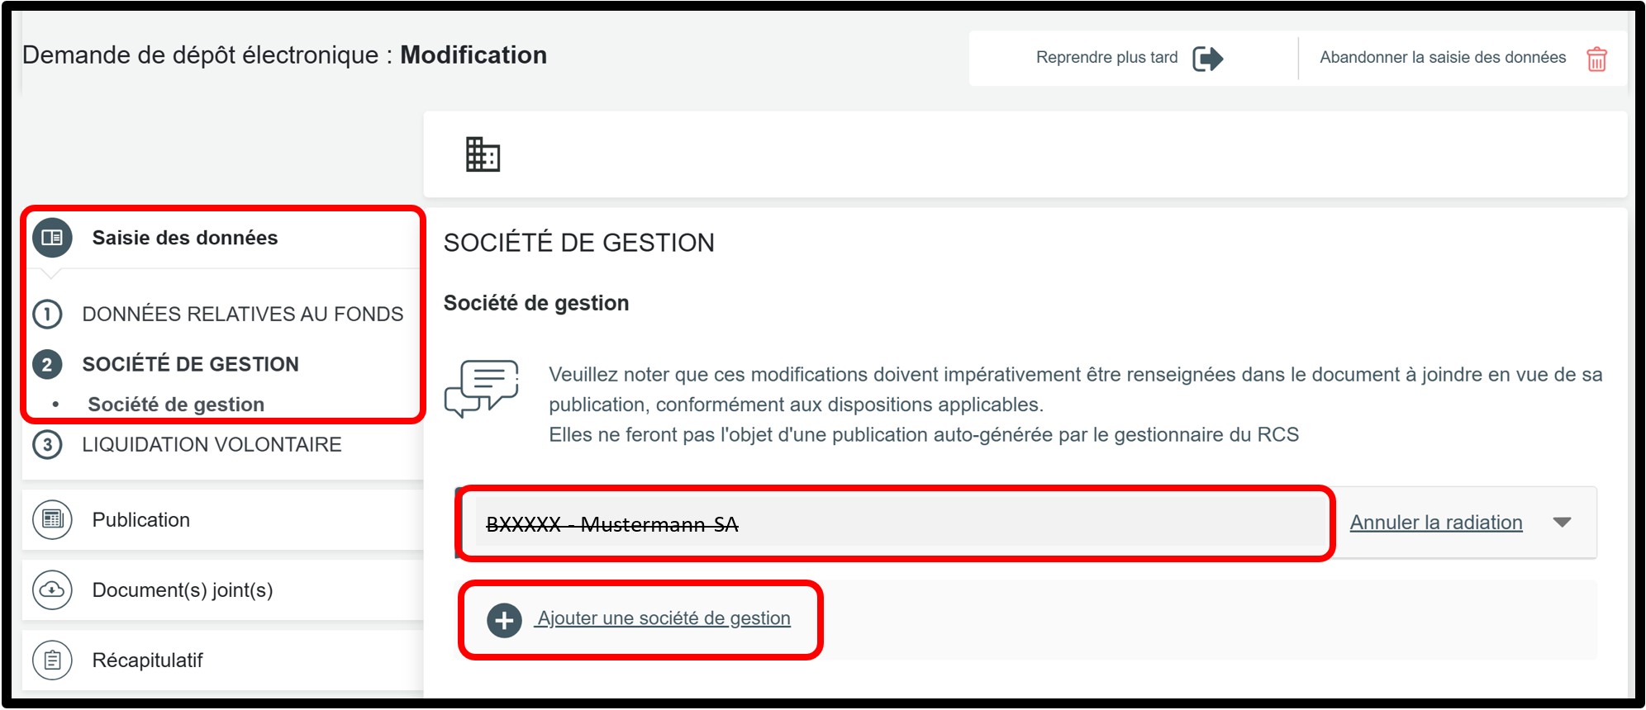The width and height of the screenshot is (1646, 710).
Task: Click the Publication newspaper icon
Action: coord(52,519)
